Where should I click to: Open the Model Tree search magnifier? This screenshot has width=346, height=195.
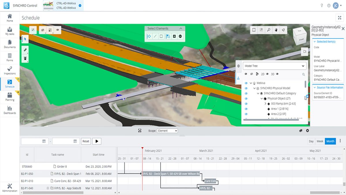click(304, 74)
